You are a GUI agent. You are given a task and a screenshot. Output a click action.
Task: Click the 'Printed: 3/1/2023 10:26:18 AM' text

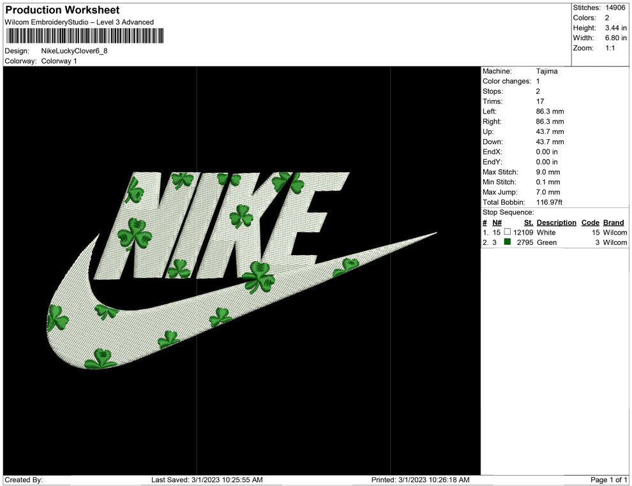[421, 480]
